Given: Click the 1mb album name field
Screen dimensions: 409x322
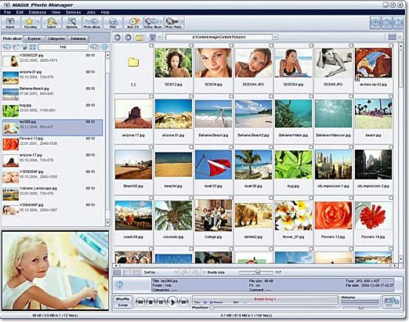Looking at the screenshot, I should (x=63, y=47).
